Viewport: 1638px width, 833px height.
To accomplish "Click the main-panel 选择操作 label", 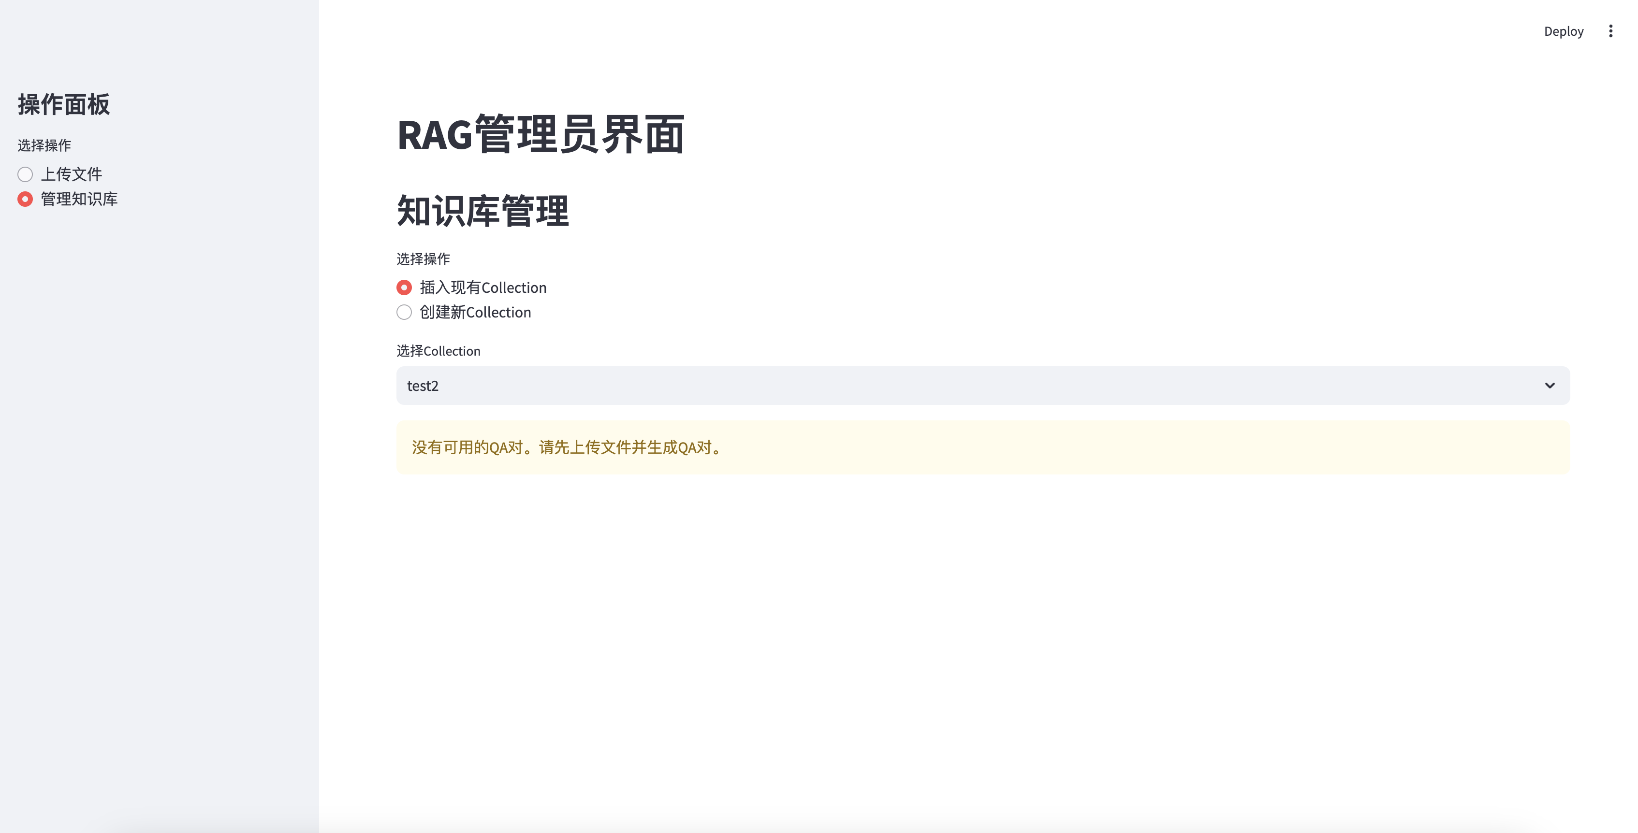I will [423, 259].
